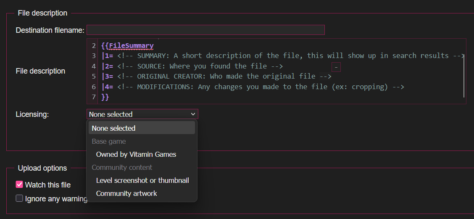
Task: Select 'Level screenshot or thumbnail' option
Action: coord(142,180)
